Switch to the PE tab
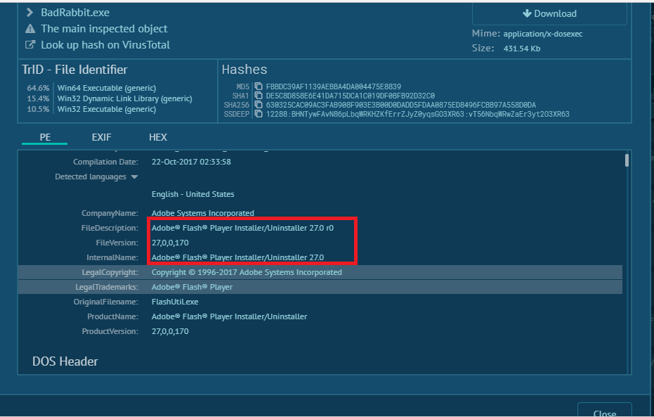The image size is (654, 417). coord(45,137)
